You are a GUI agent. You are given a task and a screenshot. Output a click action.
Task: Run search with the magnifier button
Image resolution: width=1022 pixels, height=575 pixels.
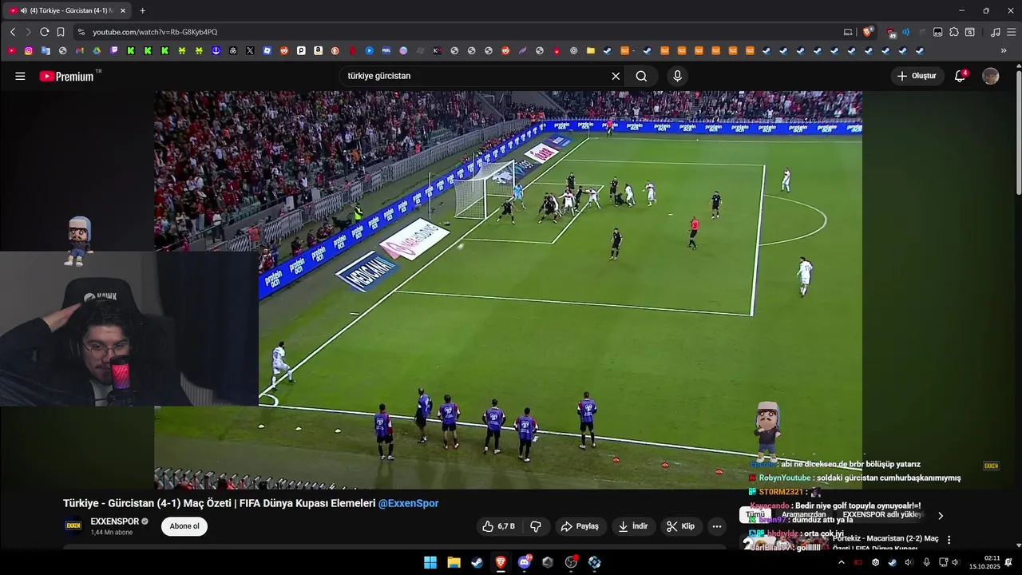pyautogui.click(x=641, y=76)
